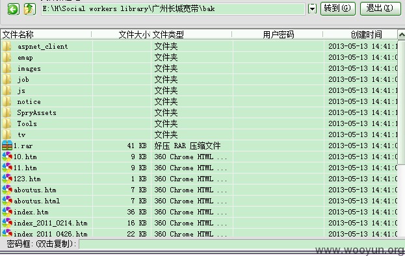Select the index_2011_0426.htm file name

tap(50, 234)
